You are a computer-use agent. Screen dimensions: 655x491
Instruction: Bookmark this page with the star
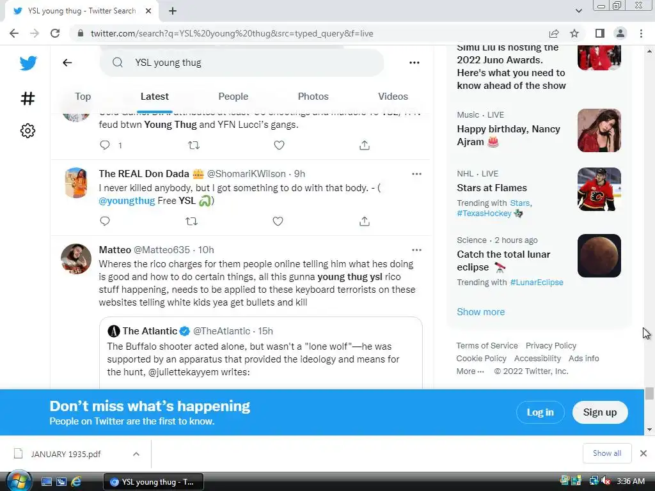tap(574, 33)
